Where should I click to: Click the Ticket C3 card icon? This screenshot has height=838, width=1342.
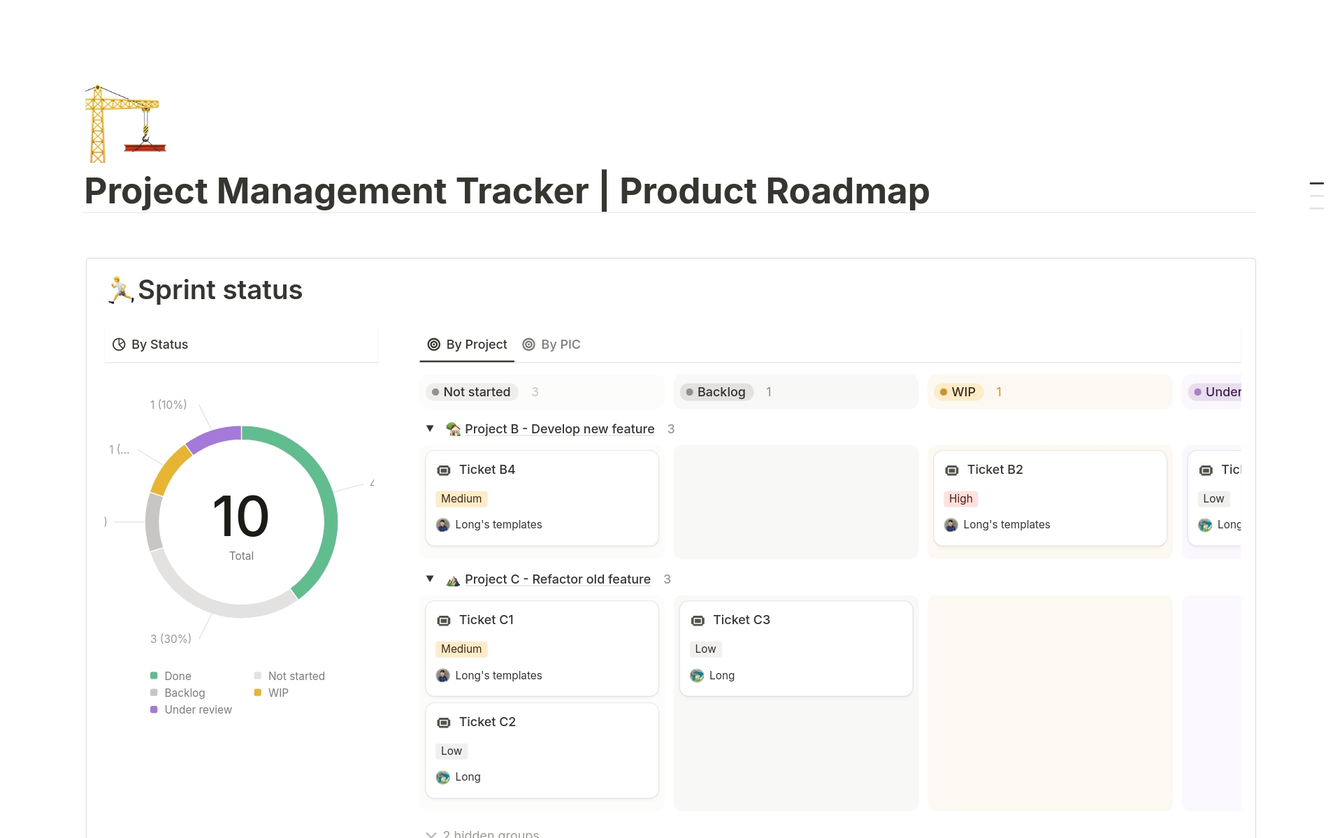click(x=698, y=621)
